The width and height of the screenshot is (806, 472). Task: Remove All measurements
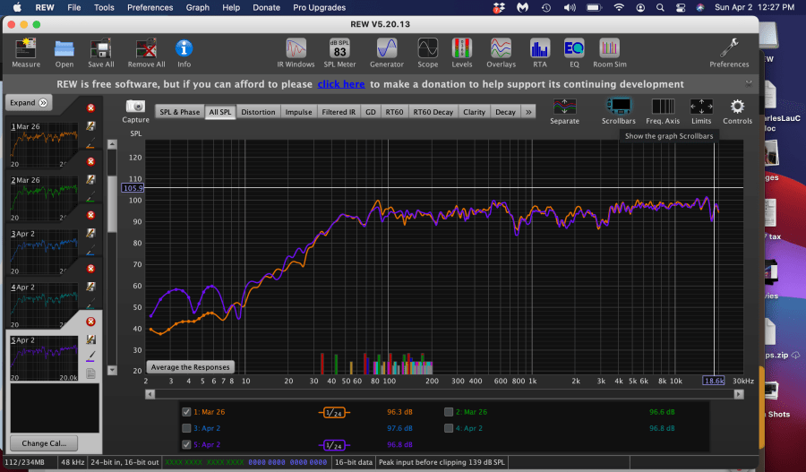click(146, 53)
